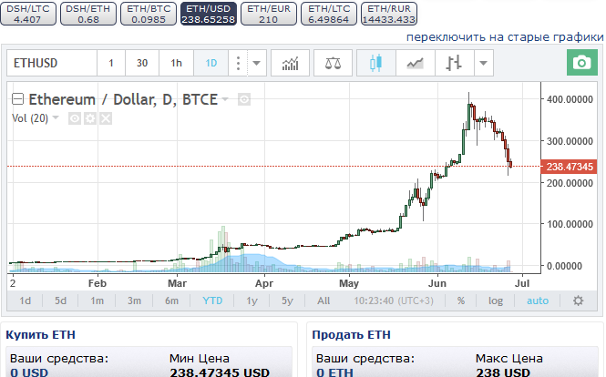Set range to 1y
This screenshot has height=377, width=606.
(252, 301)
